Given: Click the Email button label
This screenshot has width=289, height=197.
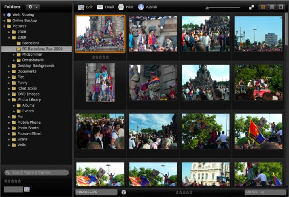Looking at the screenshot, I should coord(109,7).
